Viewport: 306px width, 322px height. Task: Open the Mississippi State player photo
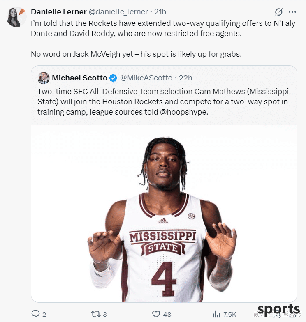coord(164,214)
